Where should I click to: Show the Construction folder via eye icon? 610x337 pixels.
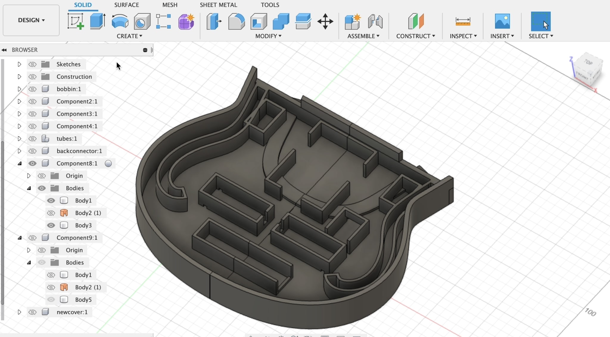pos(32,77)
